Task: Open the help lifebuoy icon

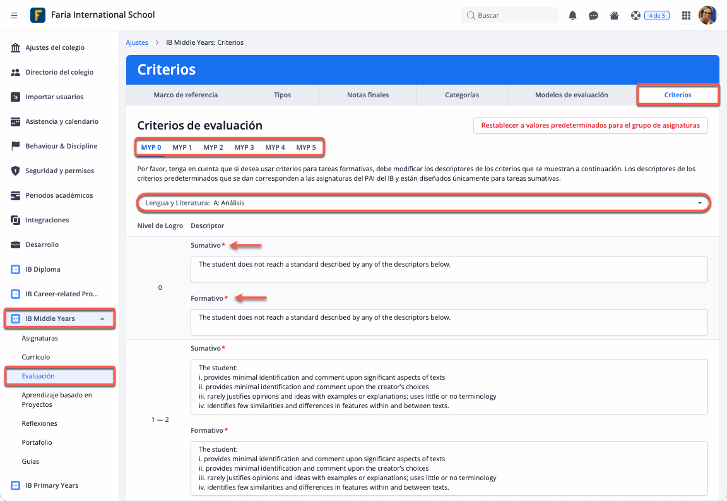Action: pyautogui.click(x=635, y=15)
